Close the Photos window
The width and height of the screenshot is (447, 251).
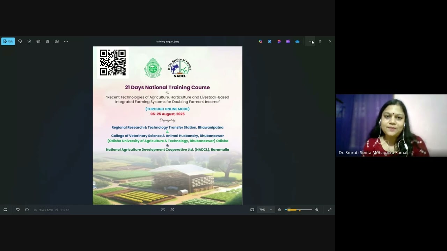coord(330,41)
